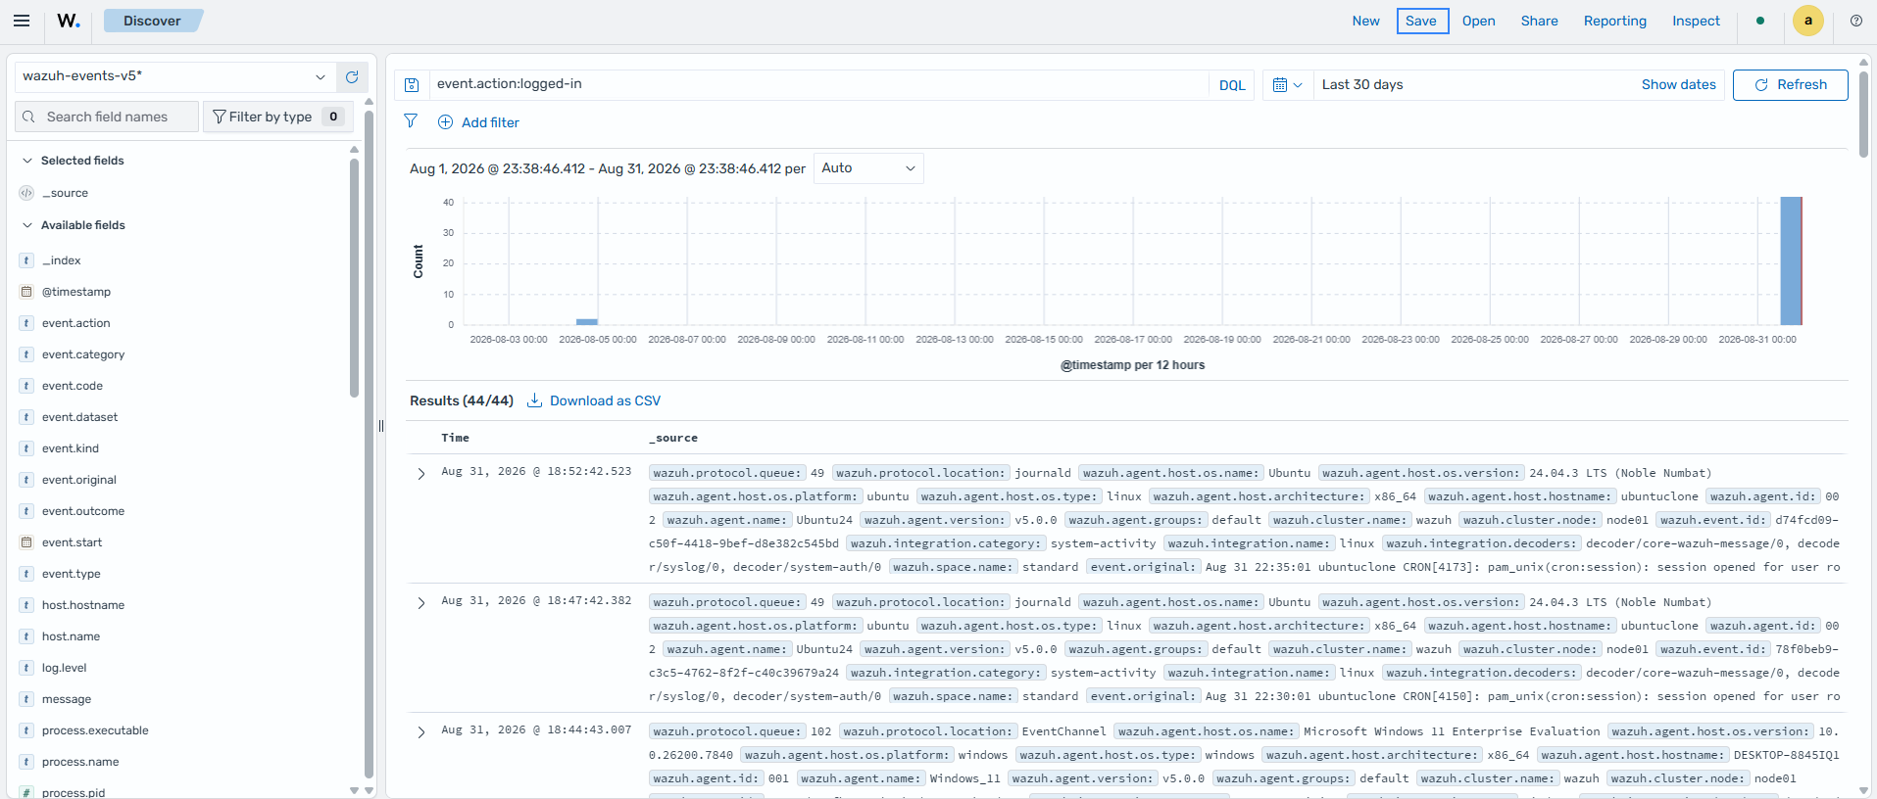
Task: Click the filter funnel options icon
Action: click(x=411, y=121)
